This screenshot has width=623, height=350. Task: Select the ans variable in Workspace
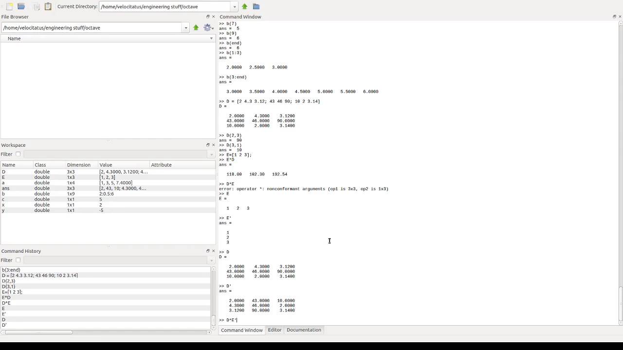coord(108,188)
